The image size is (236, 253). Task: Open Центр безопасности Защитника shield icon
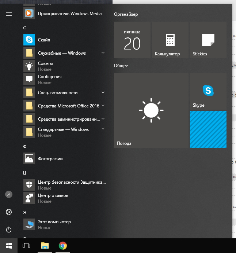tap(29, 185)
